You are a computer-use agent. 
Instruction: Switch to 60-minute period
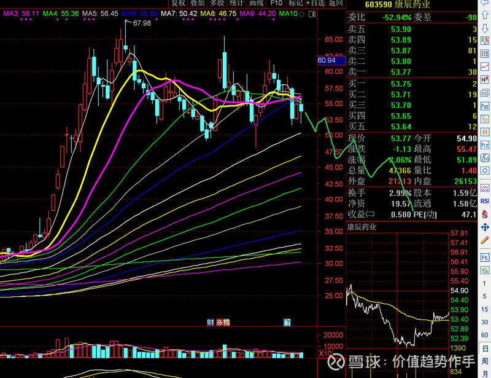tap(484, 335)
